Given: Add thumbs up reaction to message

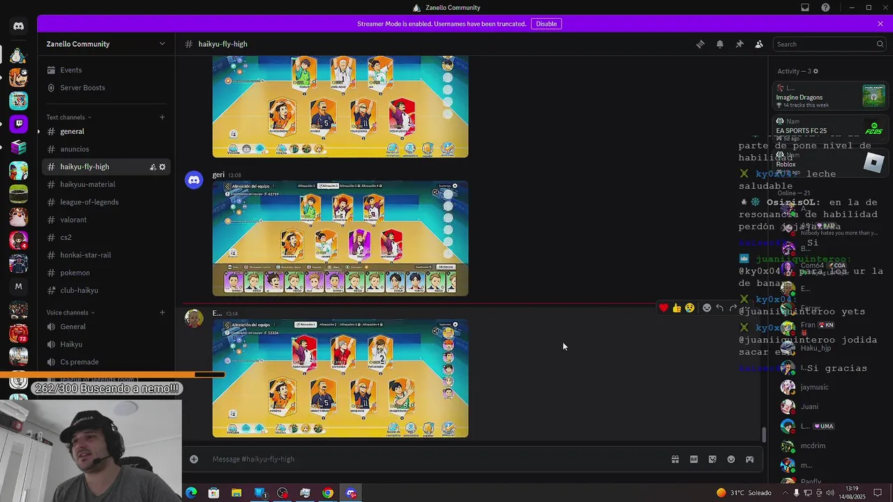Looking at the screenshot, I should coord(677,307).
